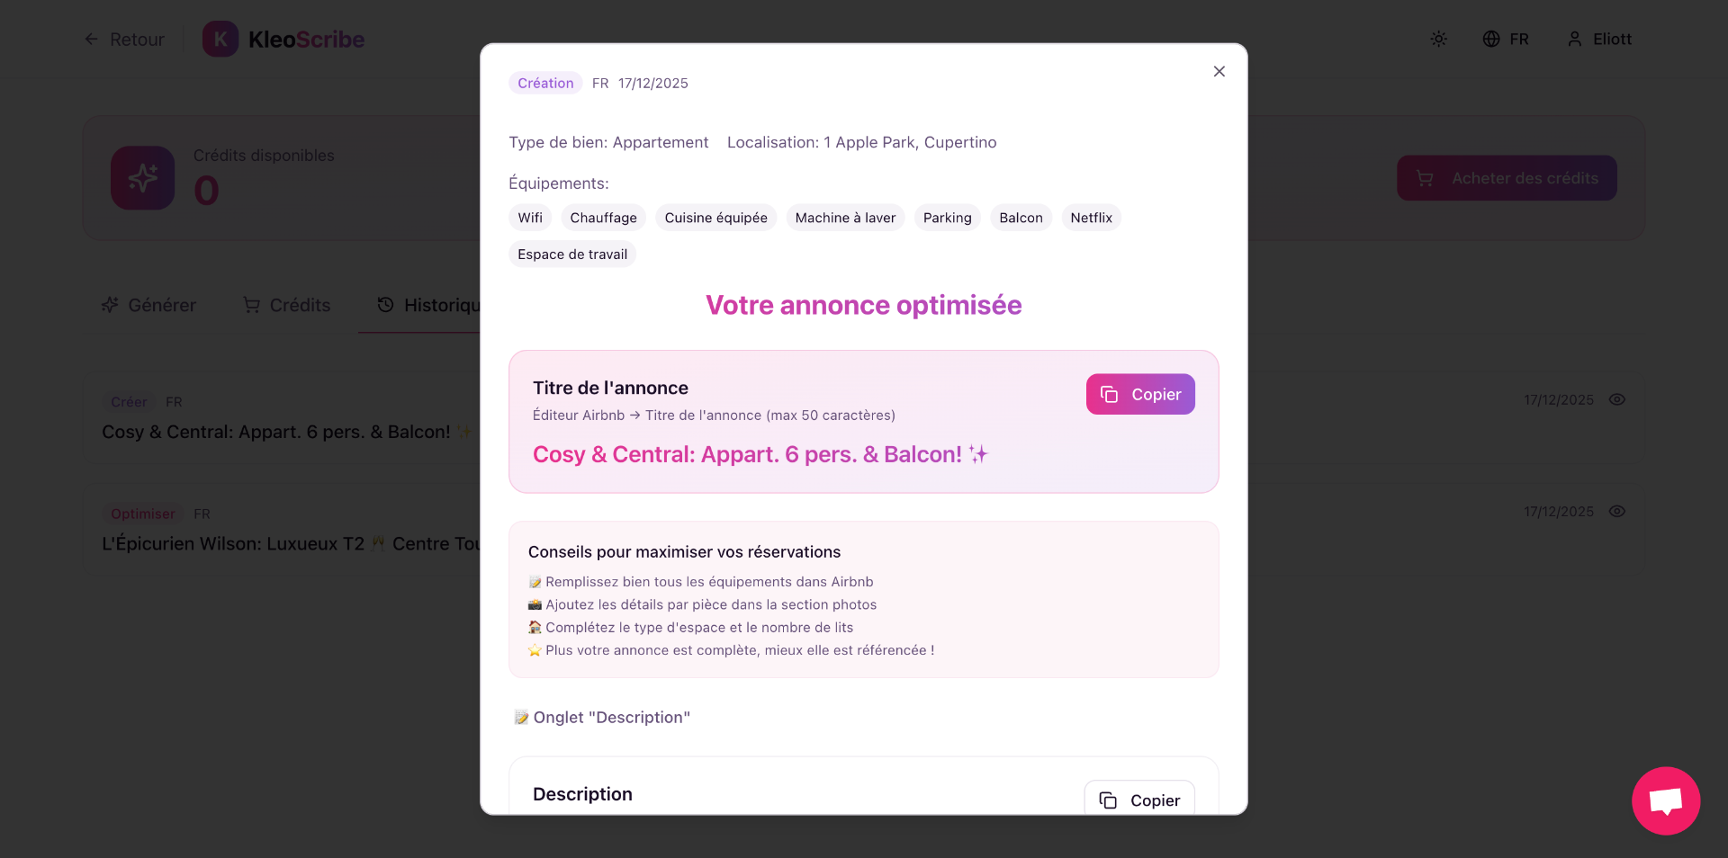This screenshot has height=858, width=1728.
Task: Open the FR language selector
Action: point(1507,39)
